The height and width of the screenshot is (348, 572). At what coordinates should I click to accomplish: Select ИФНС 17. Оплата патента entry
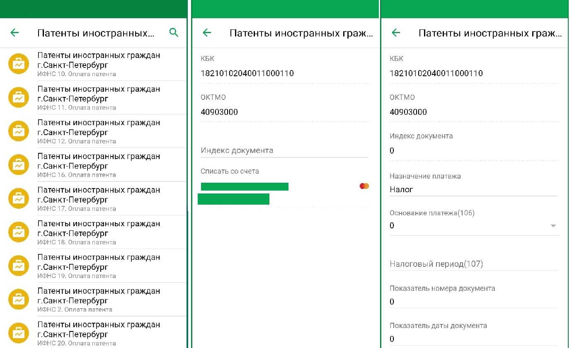[x=93, y=198]
